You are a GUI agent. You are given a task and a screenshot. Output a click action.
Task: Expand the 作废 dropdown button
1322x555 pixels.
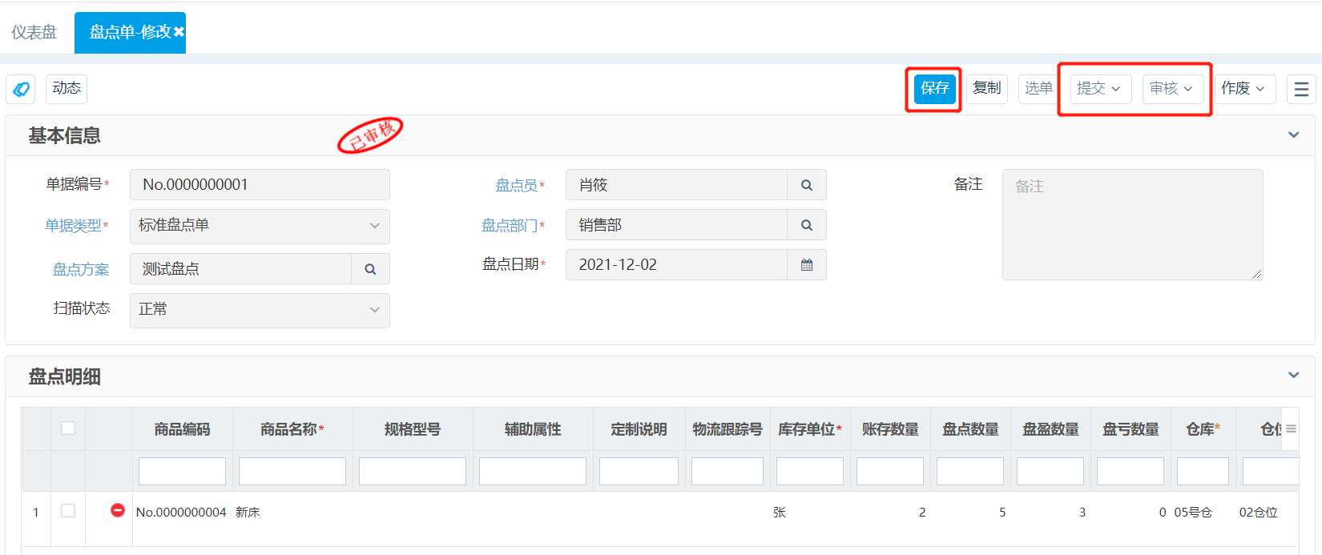point(1245,89)
